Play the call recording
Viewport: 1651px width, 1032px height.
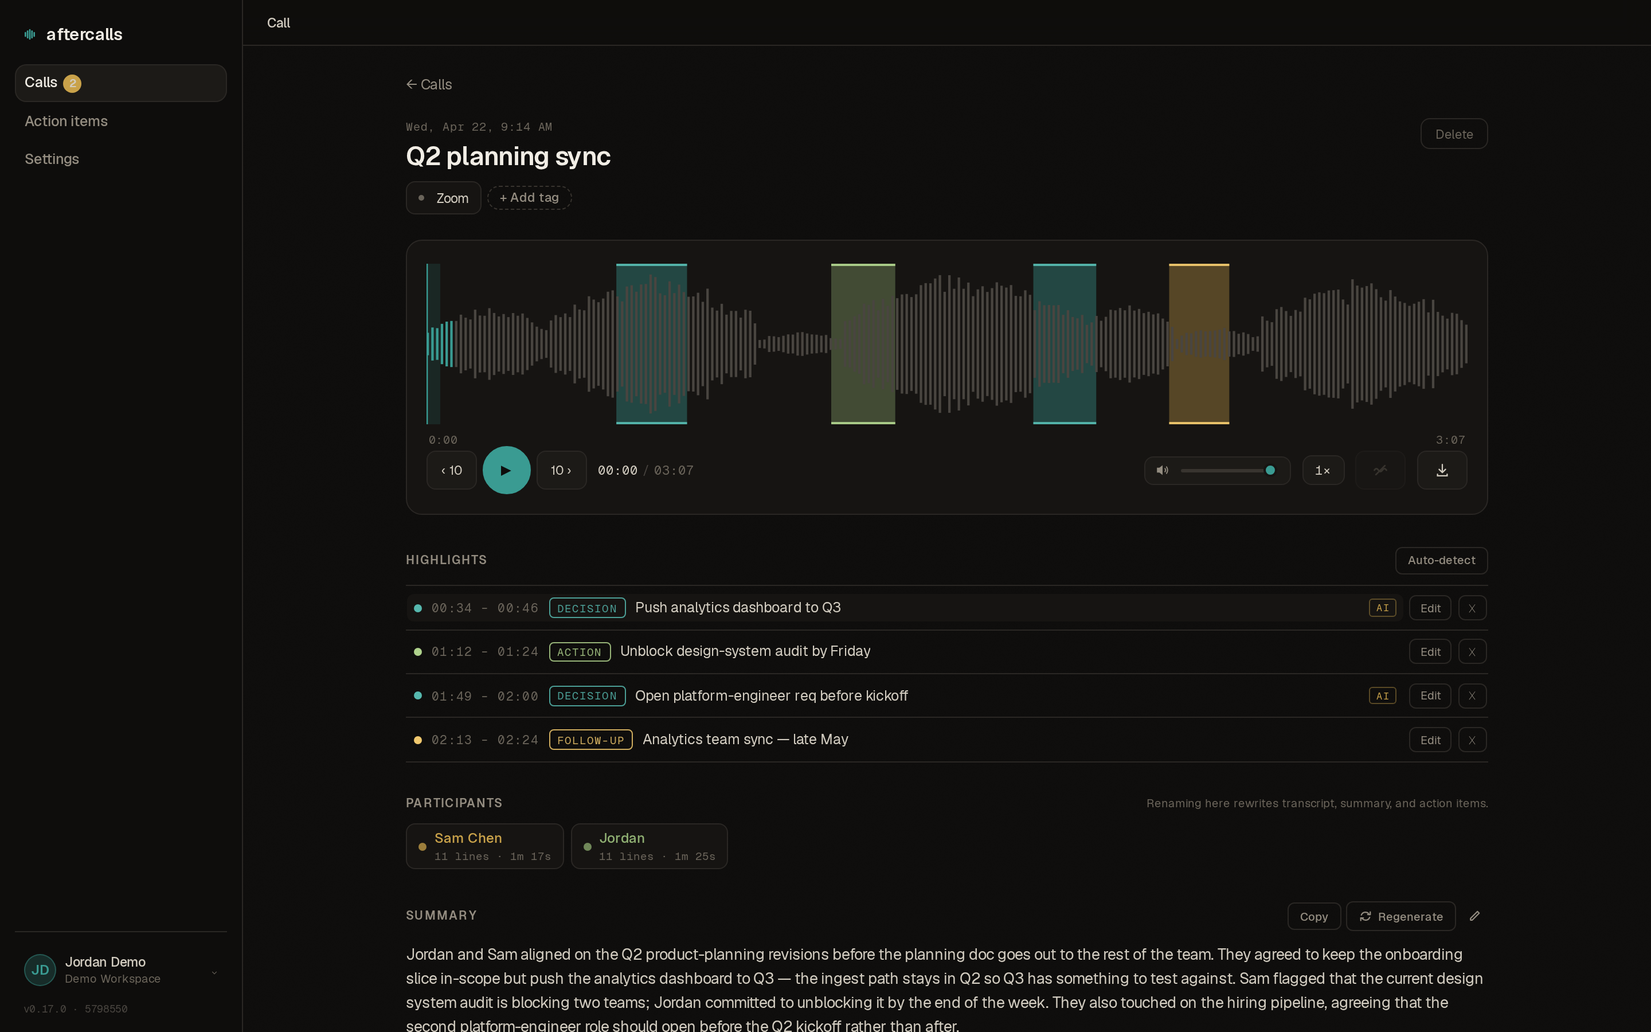click(506, 470)
